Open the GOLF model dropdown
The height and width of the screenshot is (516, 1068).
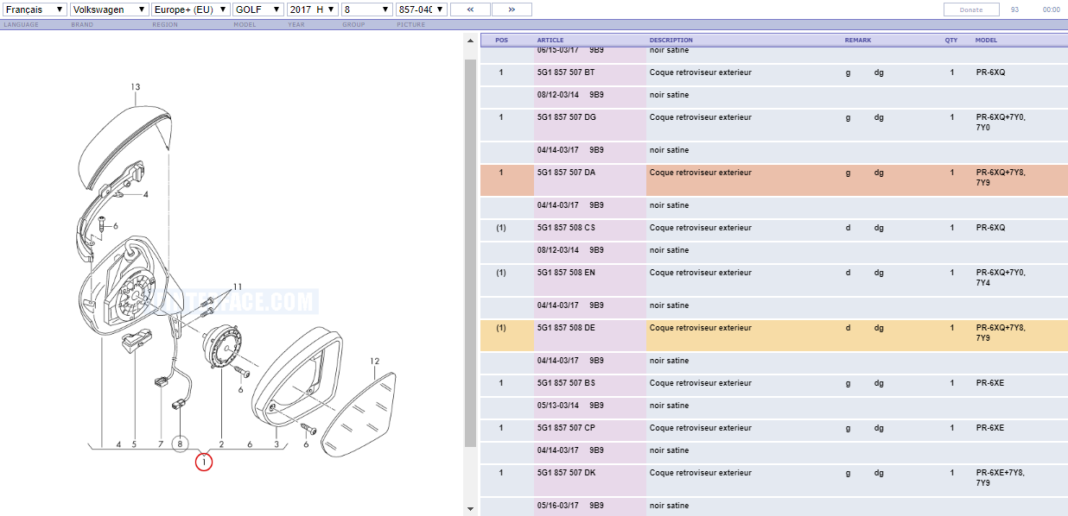257,9
